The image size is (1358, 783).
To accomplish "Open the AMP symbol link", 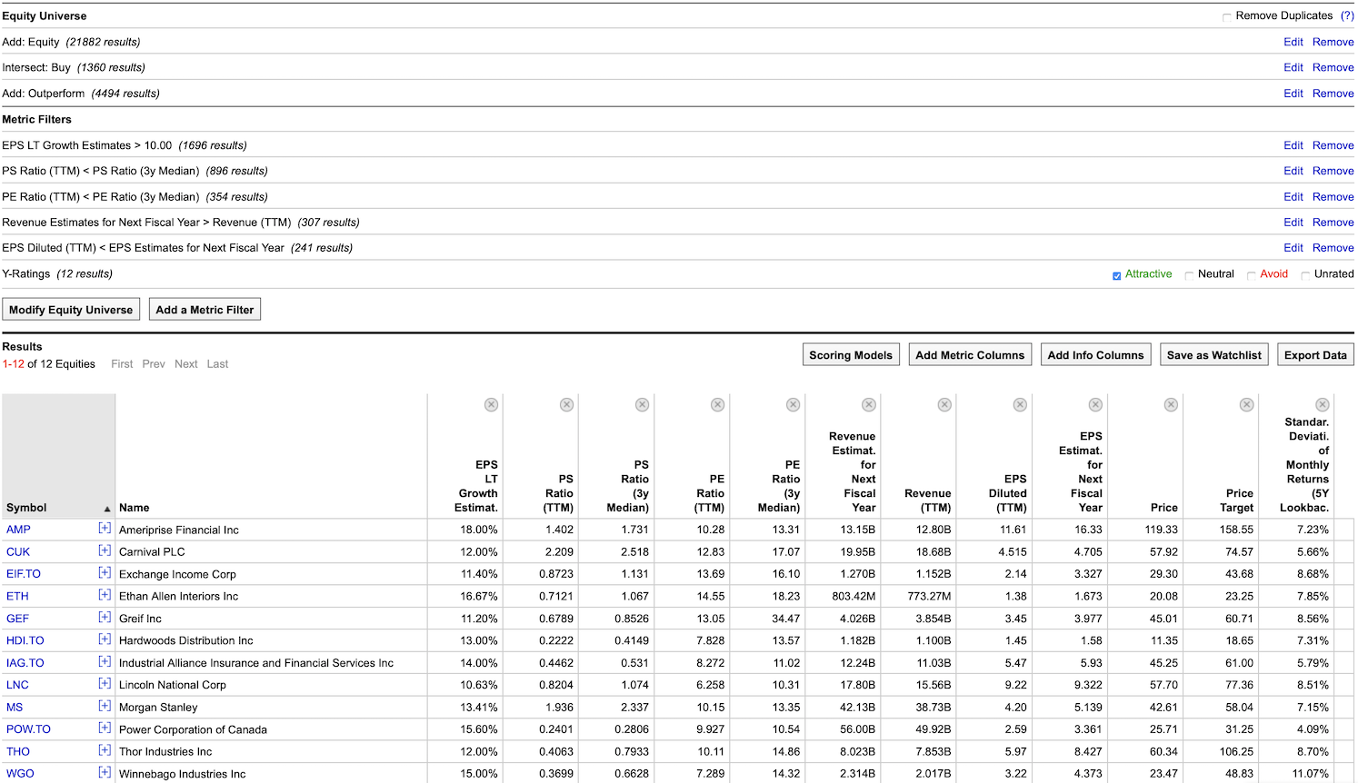I will pos(18,530).
